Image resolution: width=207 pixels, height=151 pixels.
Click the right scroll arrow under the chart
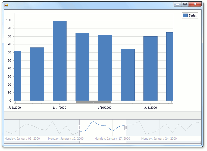(172, 102)
